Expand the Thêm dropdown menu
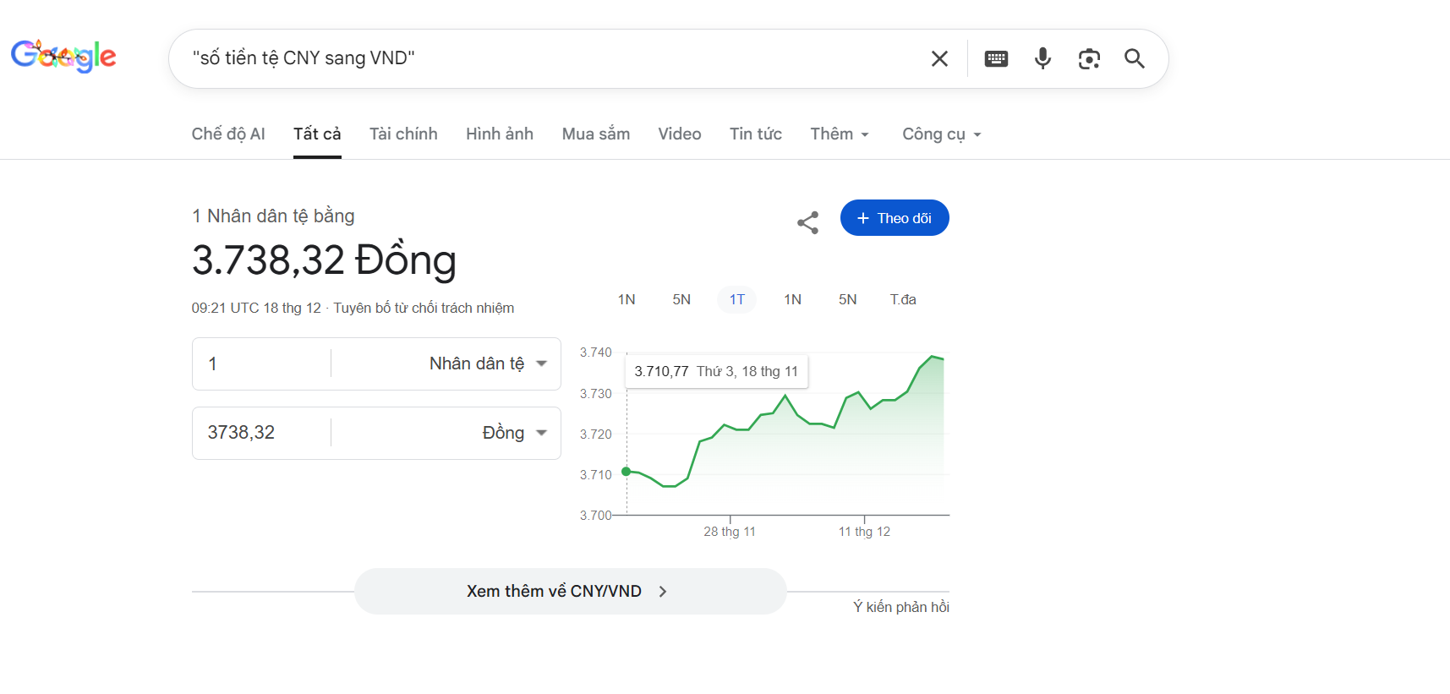1450x694 pixels. click(840, 134)
